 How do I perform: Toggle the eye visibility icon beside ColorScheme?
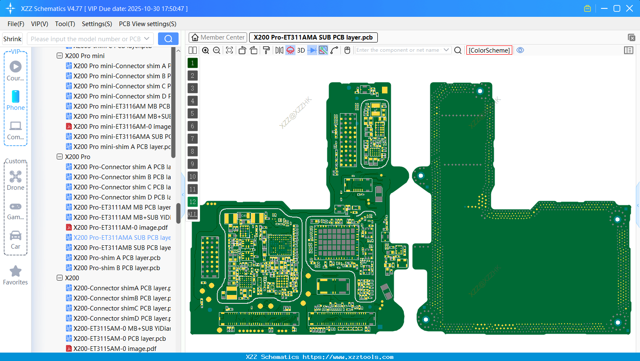pyautogui.click(x=520, y=50)
